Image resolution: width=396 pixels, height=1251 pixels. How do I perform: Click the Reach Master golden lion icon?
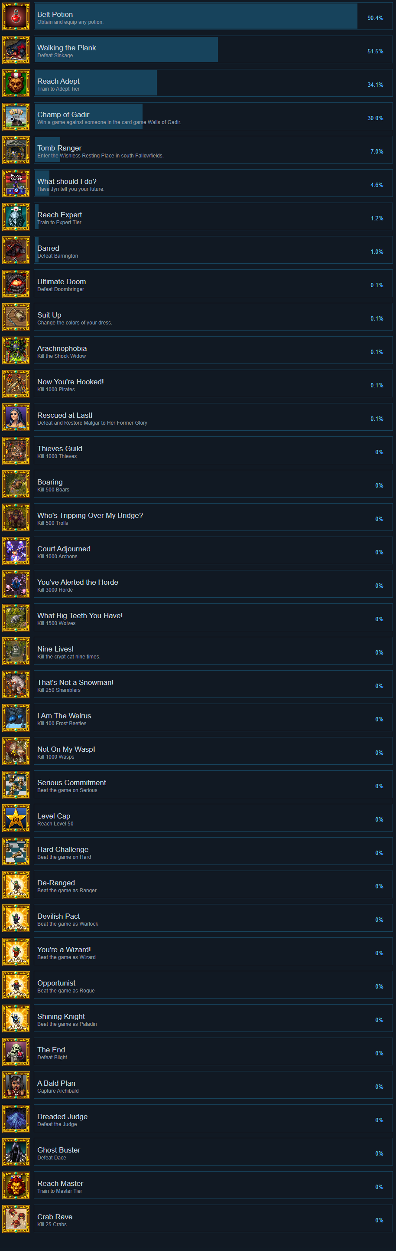click(x=16, y=1186)
